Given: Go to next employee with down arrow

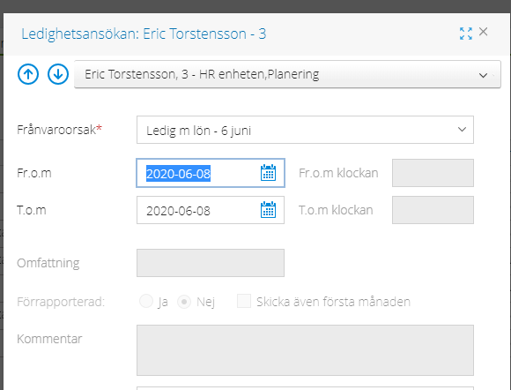Looking at the screenshot, I should [58, 74].
